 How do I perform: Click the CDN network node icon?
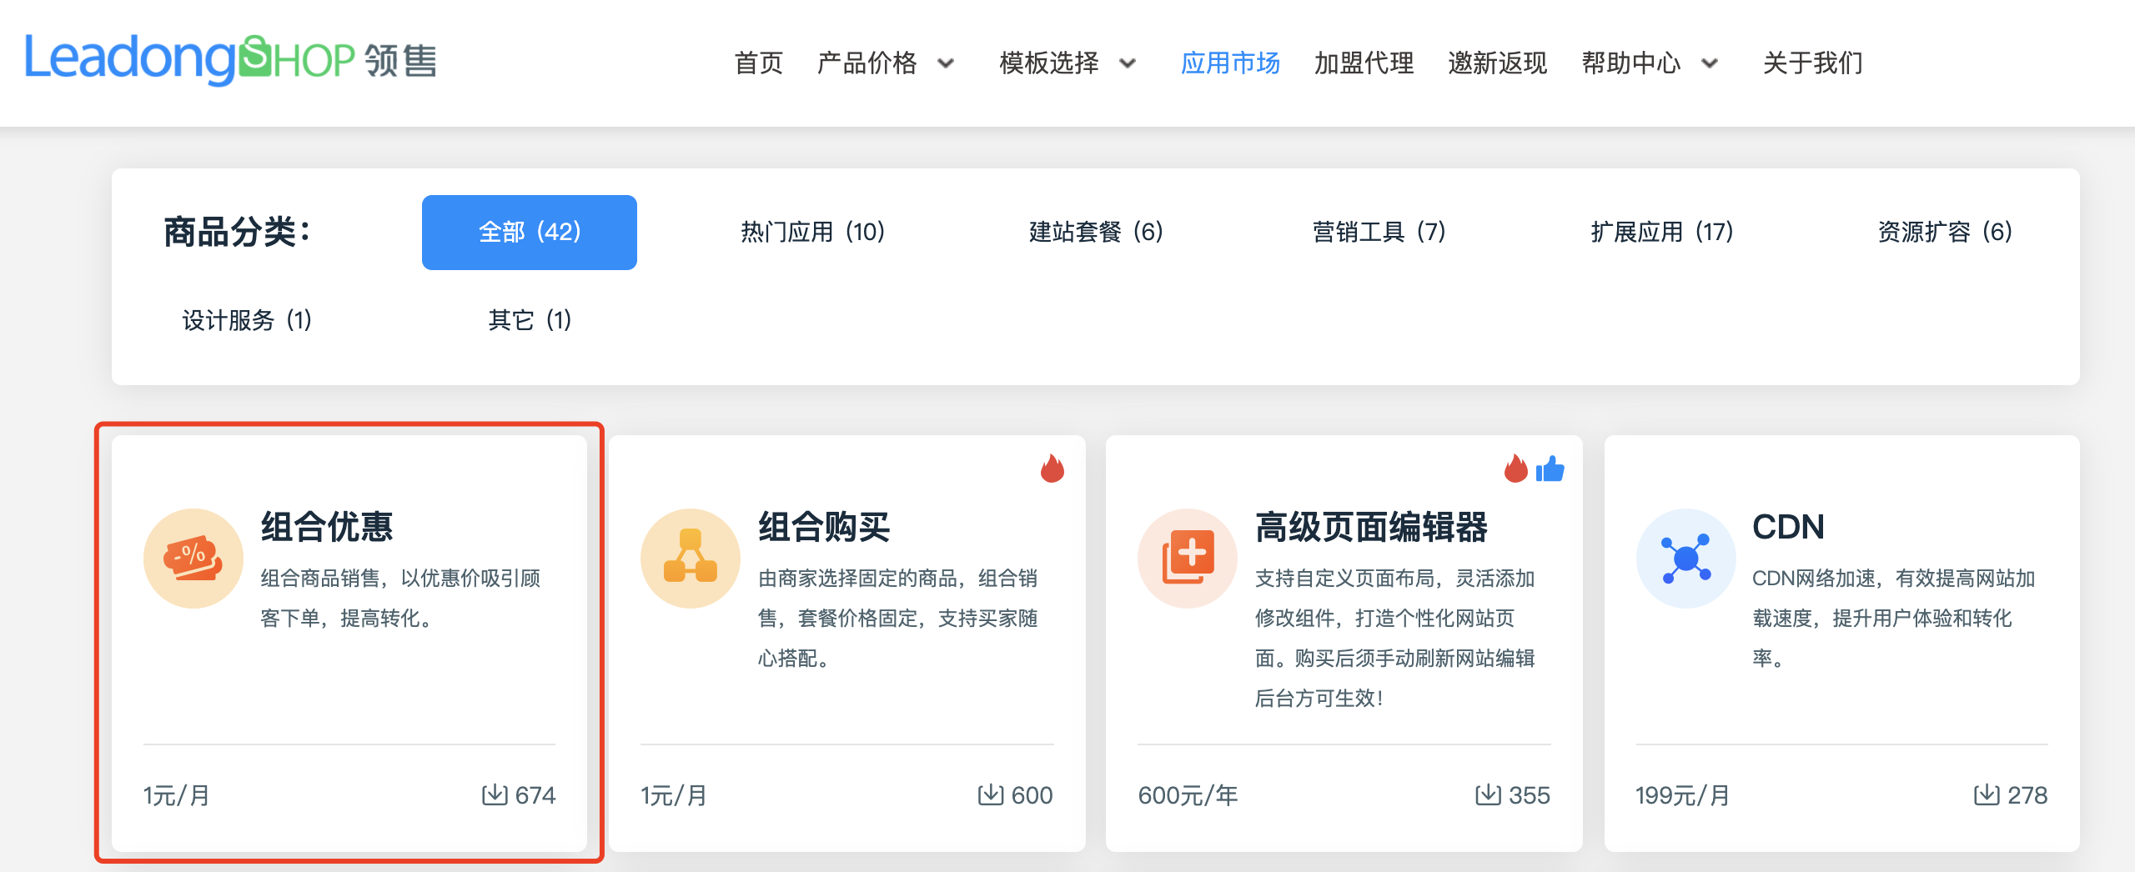1685,559
